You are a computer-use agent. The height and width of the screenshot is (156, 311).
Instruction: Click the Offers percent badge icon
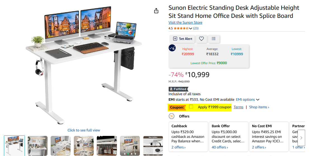(171, 116)
